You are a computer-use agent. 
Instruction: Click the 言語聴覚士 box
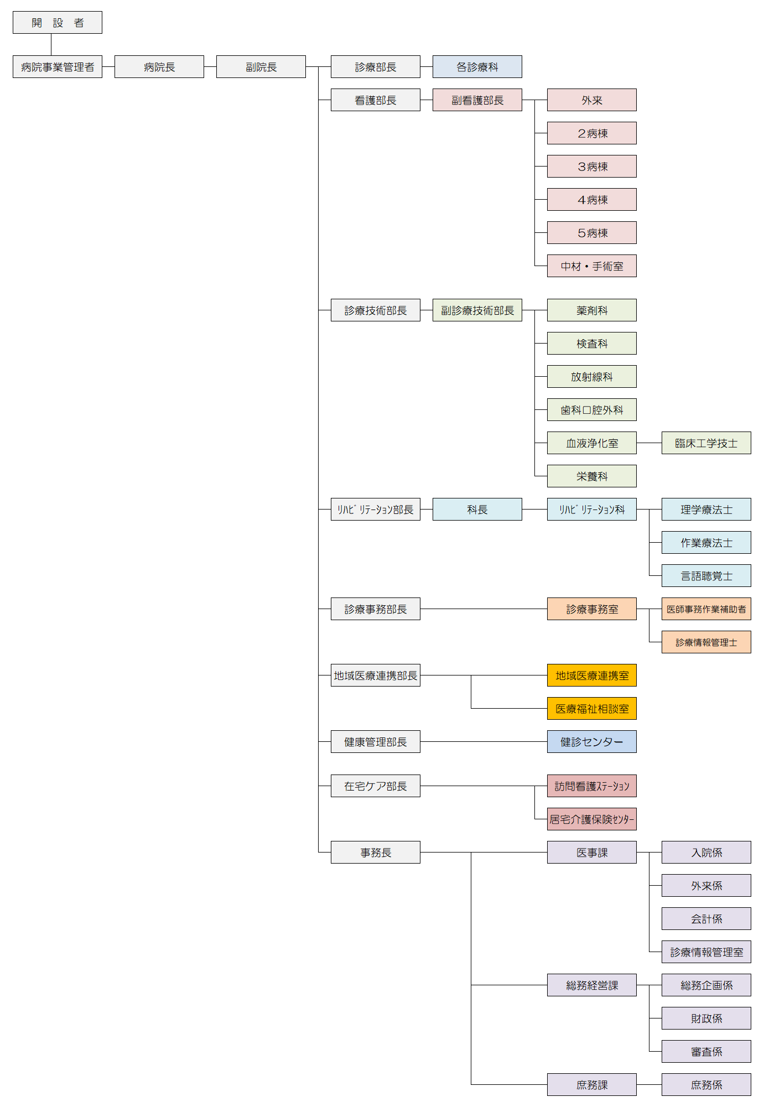706,576
